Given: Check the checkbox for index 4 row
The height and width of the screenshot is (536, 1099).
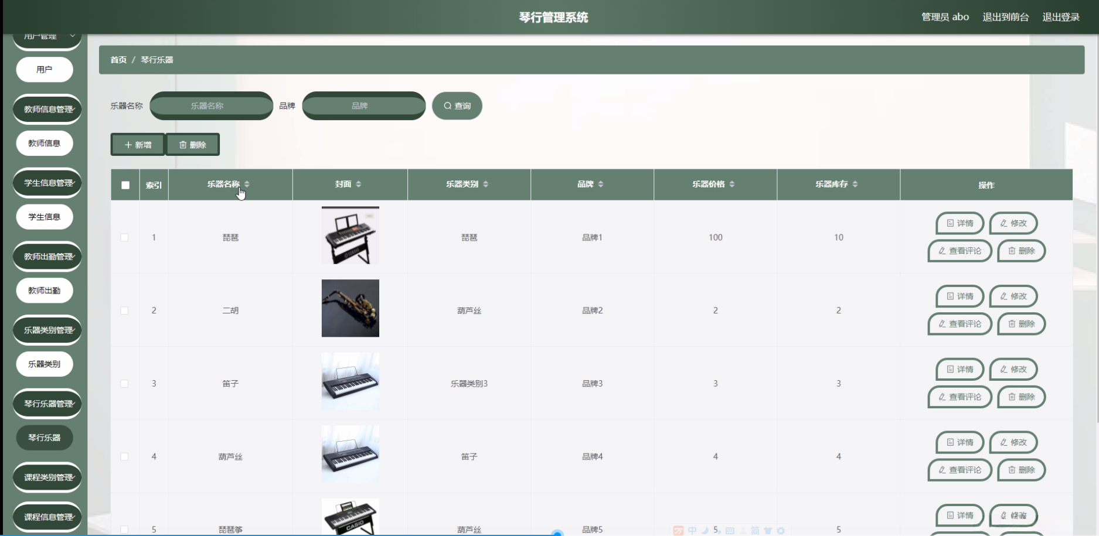Looking at the screenshot, I should point(124,457).
